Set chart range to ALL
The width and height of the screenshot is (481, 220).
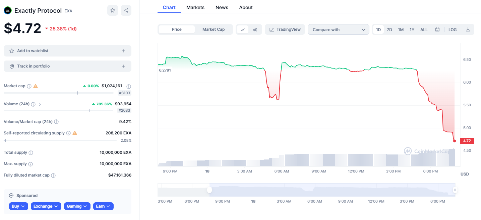tap(424, 29)
